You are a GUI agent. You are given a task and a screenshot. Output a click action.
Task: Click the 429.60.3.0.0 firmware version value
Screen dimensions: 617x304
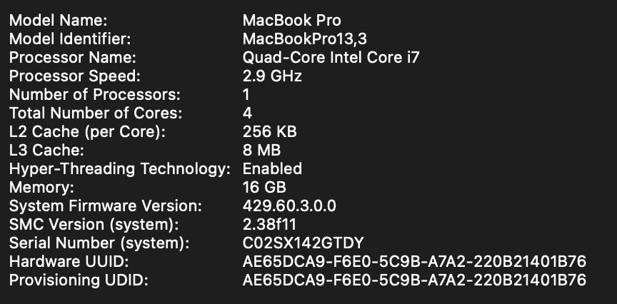pyautogui.click(x=289, y=206)
